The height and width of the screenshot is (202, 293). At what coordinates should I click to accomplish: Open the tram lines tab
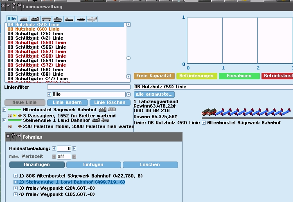click(58, 19)
